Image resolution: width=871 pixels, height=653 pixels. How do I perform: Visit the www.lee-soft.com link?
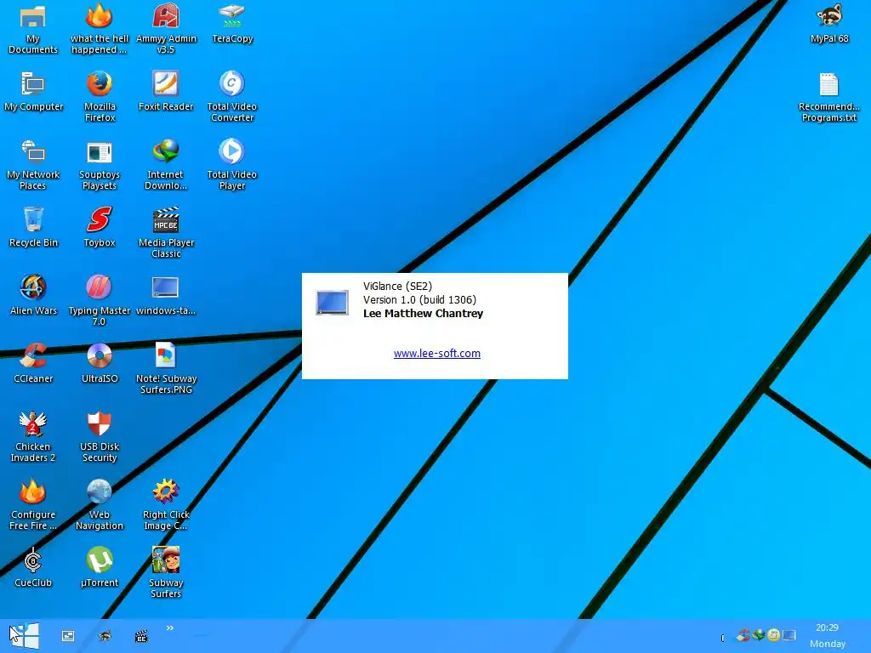pos(436,353)
